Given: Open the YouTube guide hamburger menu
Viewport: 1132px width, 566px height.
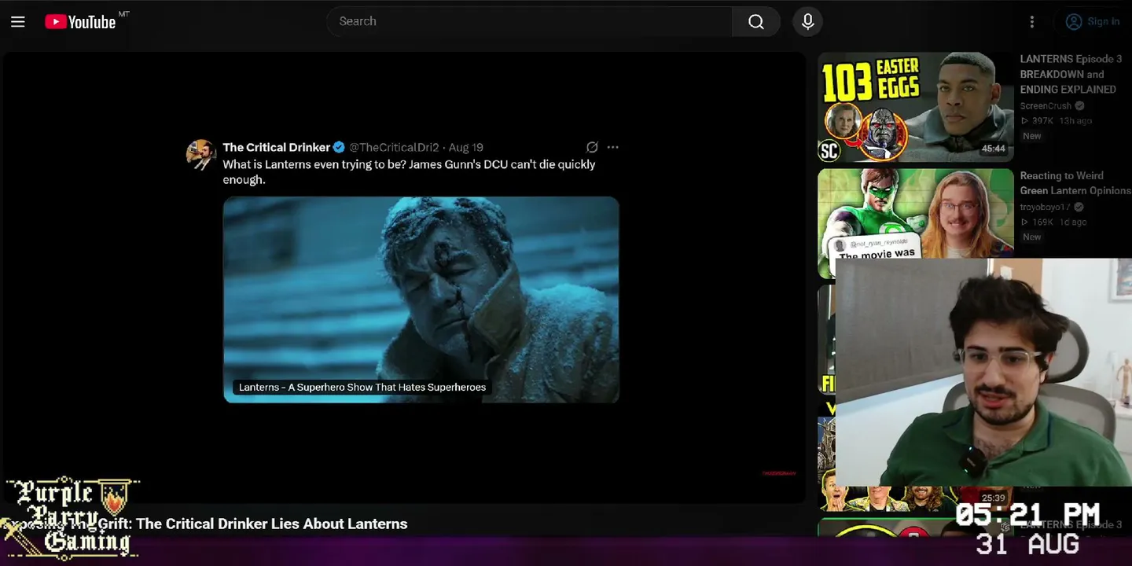Looking at the screenshot, I should (18, 22).
